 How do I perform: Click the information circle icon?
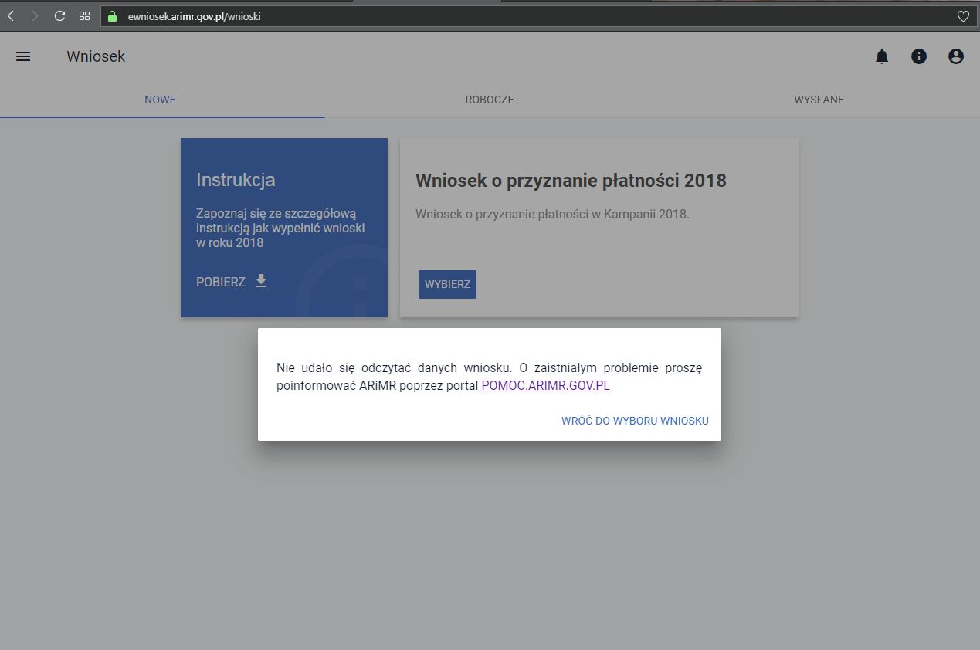pyautogui.click(x=919, y=56)
